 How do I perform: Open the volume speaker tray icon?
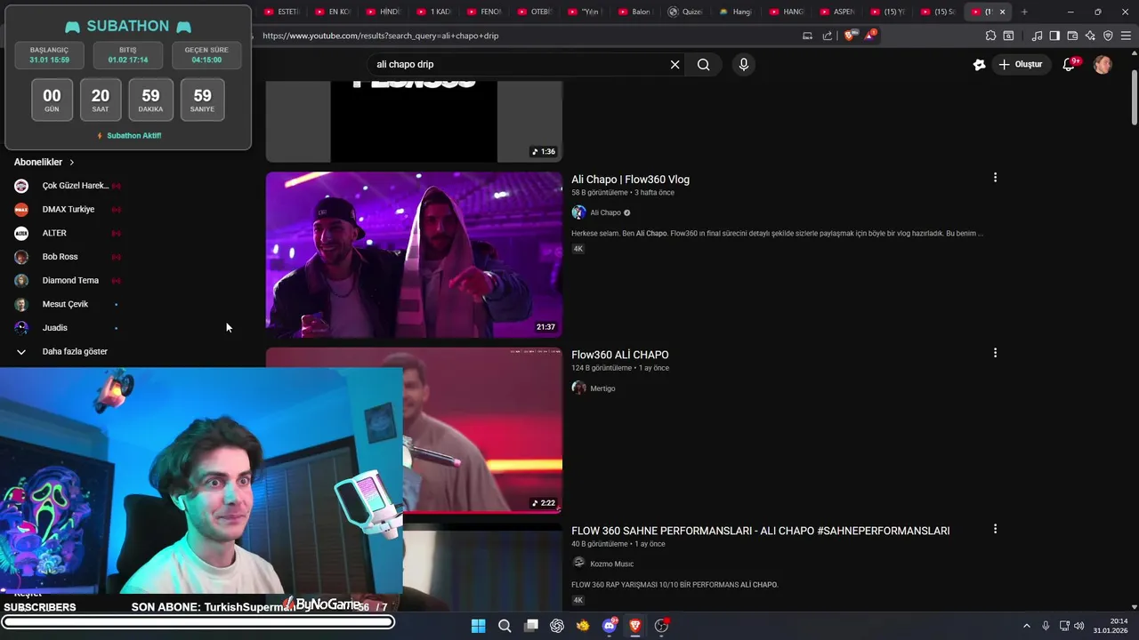(x=1079, y=626)
